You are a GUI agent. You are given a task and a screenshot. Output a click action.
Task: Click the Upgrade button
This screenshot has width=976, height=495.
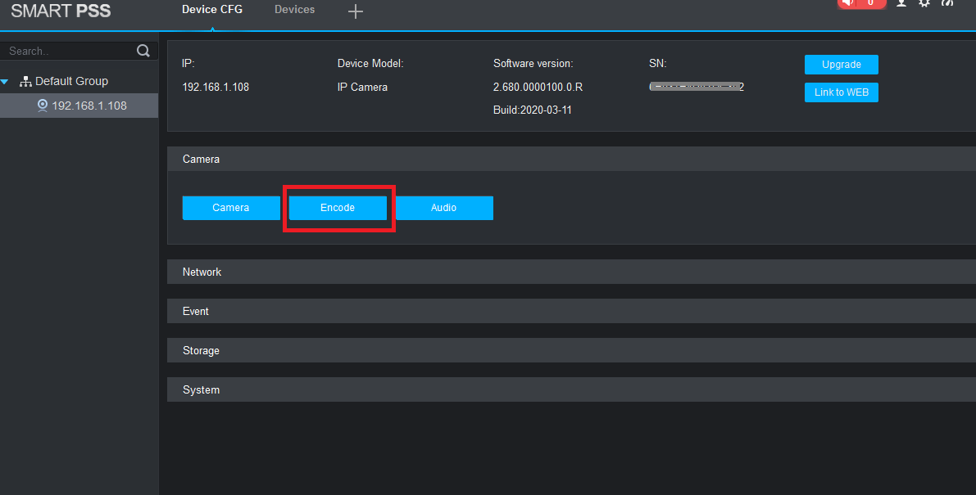coord(841,65)
